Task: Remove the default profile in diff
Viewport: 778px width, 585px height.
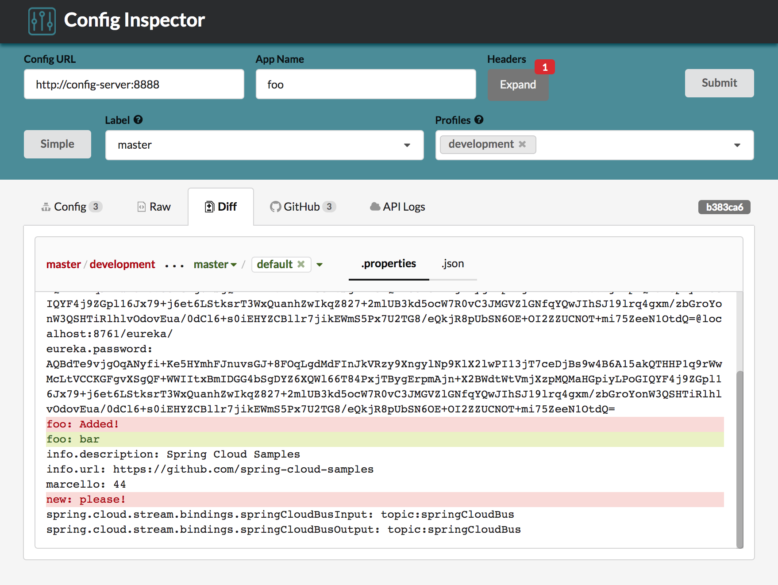Action: pos(301,264)
